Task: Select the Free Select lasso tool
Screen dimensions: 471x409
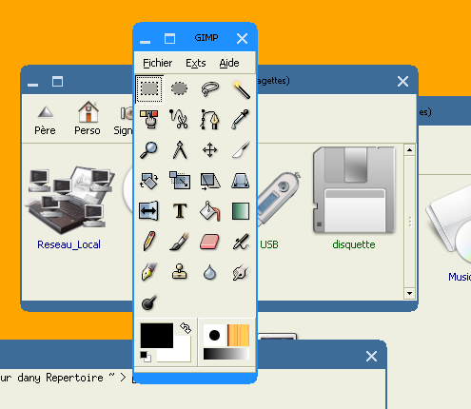Action: 210,88
